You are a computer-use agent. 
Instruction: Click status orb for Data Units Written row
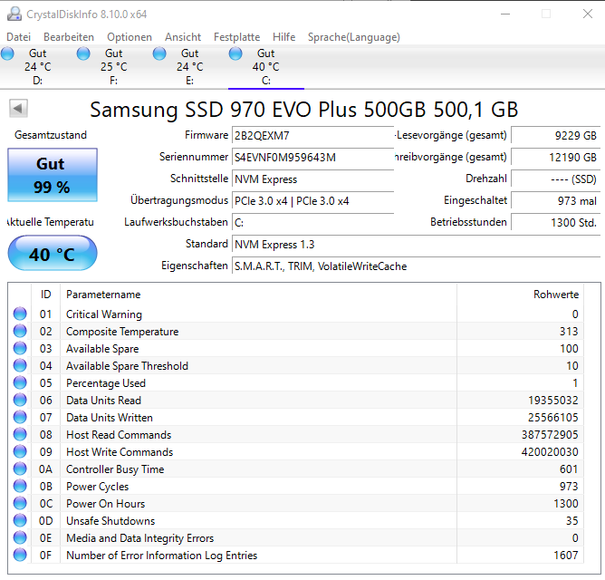(x=20, y=417)
